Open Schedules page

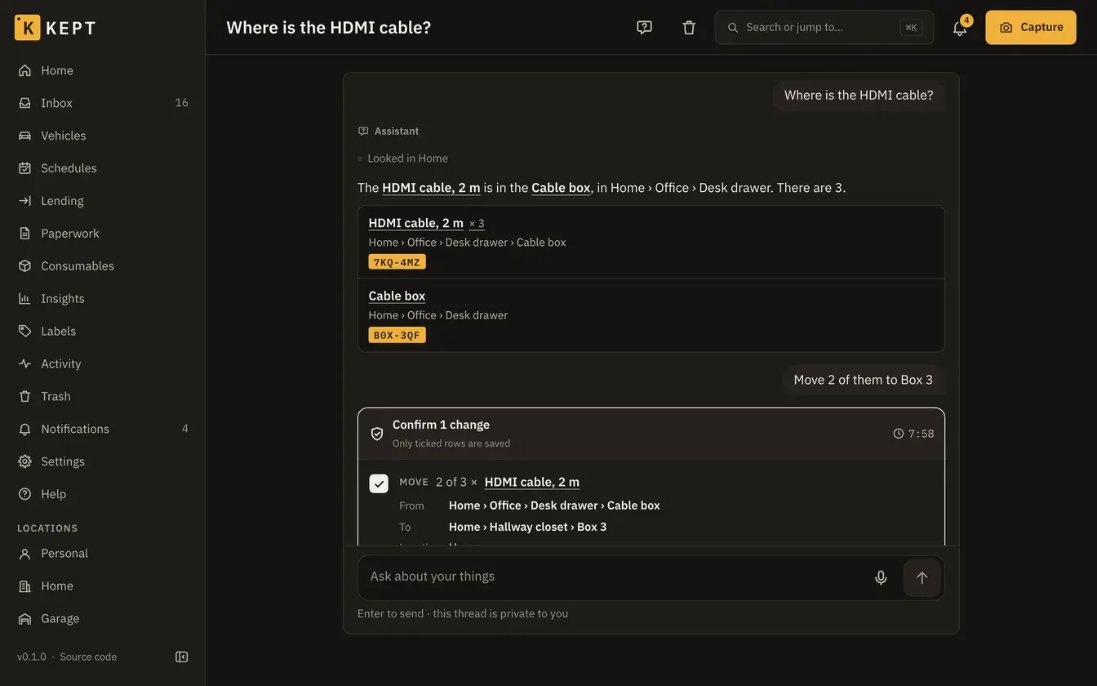[103, 168]
